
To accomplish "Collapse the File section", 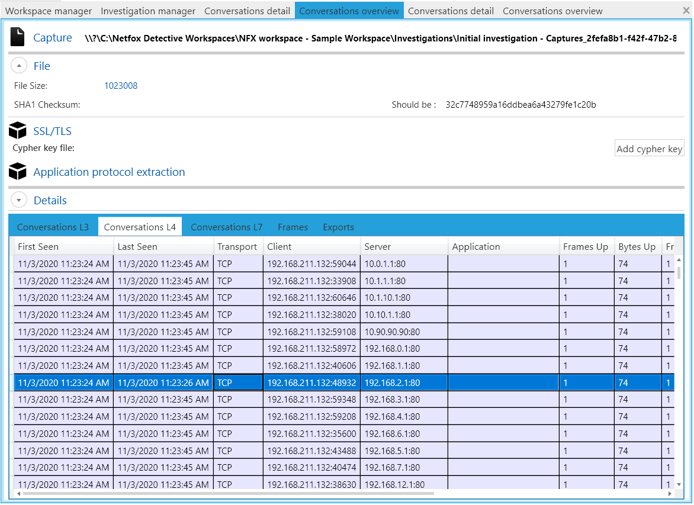I will coord(19,66).
